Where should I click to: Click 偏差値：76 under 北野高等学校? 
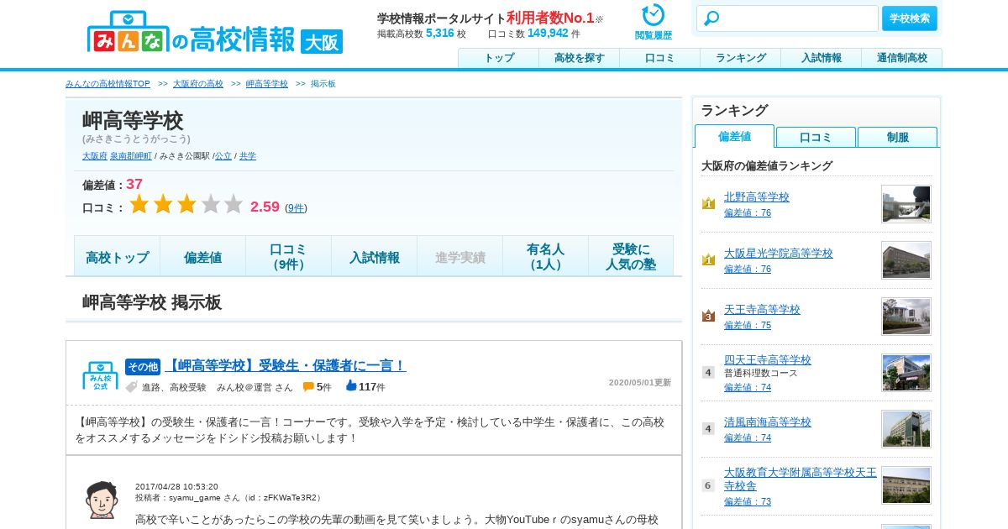748,212
